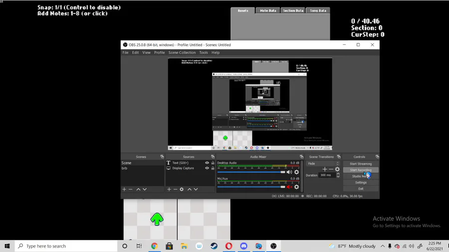Mute the Desktop Audio speaker icon
The width and height of the screenshot is (449, 252).
289,172
